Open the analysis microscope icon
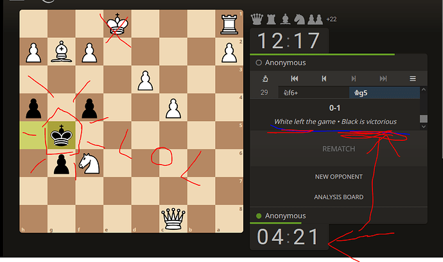 tap(265, 78)
